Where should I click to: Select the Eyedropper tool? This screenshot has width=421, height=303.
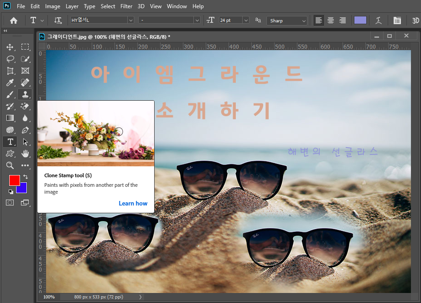10,82
